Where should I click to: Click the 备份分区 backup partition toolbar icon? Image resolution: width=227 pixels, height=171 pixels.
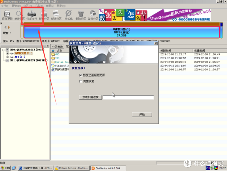[93, 15]
